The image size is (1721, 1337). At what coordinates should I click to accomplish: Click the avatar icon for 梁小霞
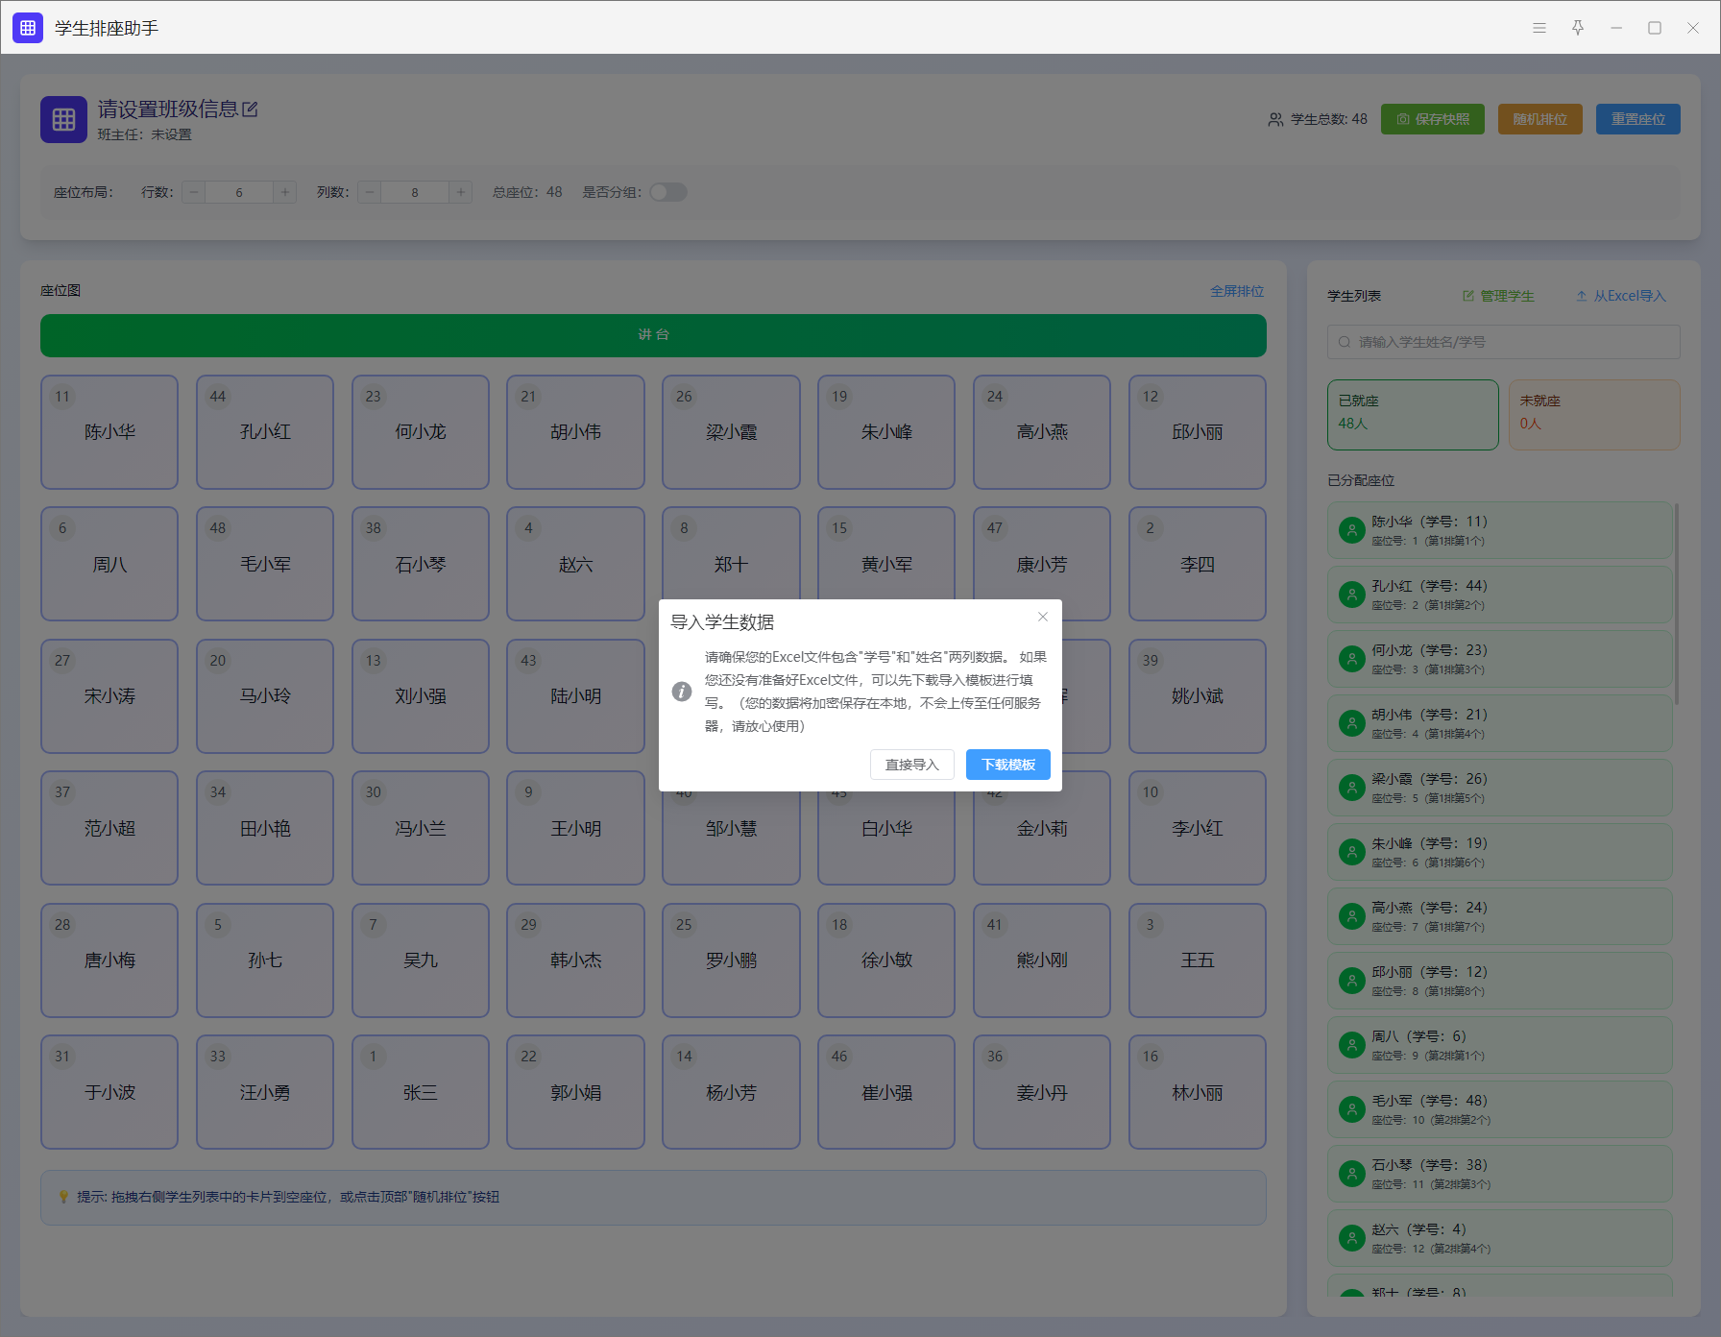[x=1352, y=788]
